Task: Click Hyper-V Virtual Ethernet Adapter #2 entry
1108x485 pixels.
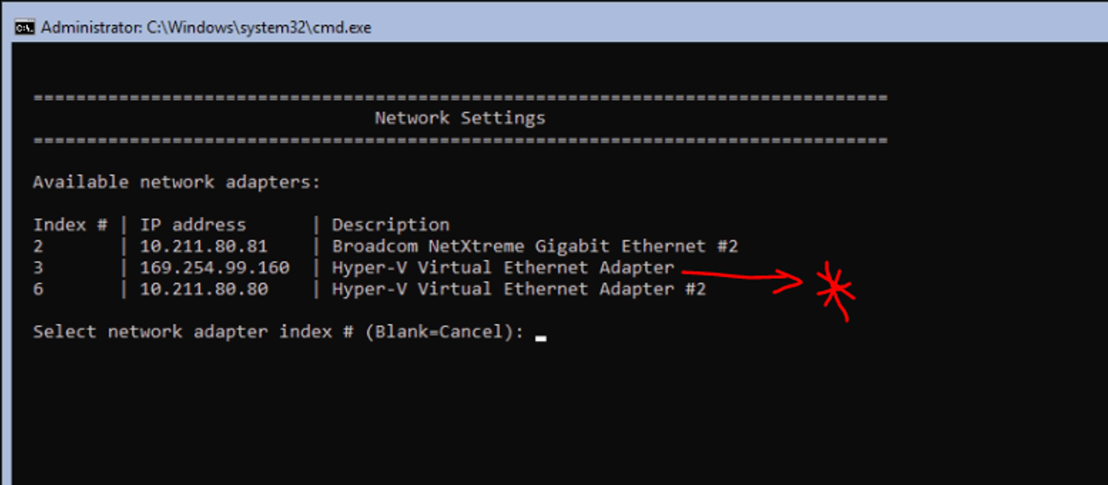Action: point(518,288)
